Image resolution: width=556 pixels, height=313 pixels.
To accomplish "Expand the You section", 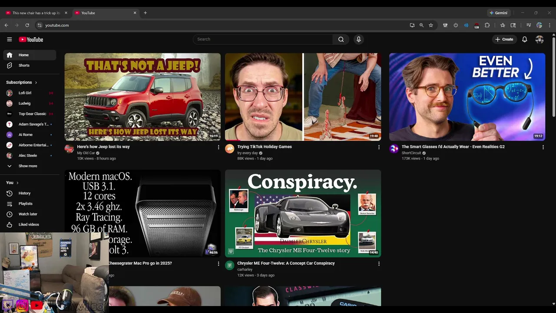I will tap(12, 183).
